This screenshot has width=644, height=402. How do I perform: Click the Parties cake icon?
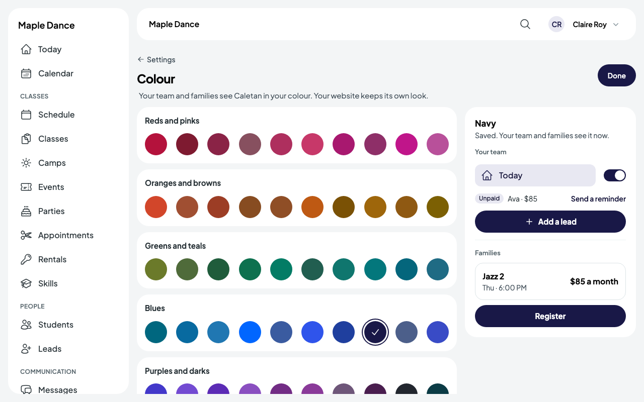(26, 211)
